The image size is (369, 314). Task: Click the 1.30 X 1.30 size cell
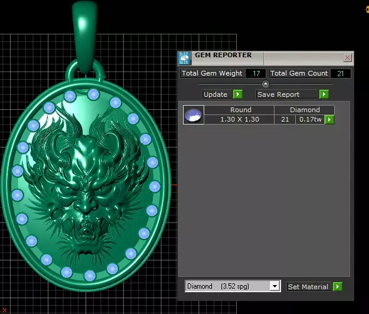click(x=239, y=119)
